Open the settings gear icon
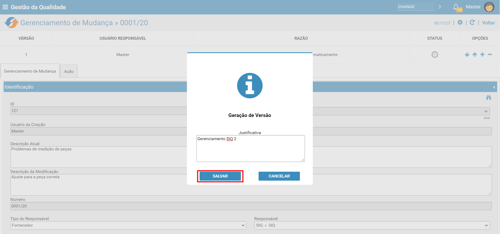 pyautogui.click(x=460, y=23)
